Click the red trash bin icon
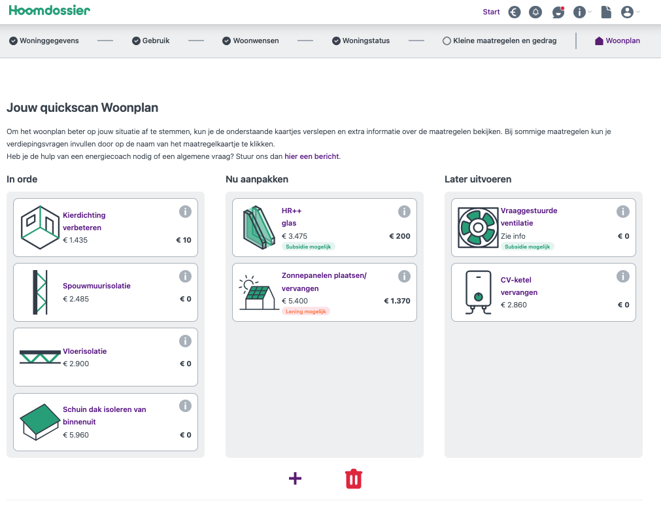661x516 pixels. (x=354, y=479)
